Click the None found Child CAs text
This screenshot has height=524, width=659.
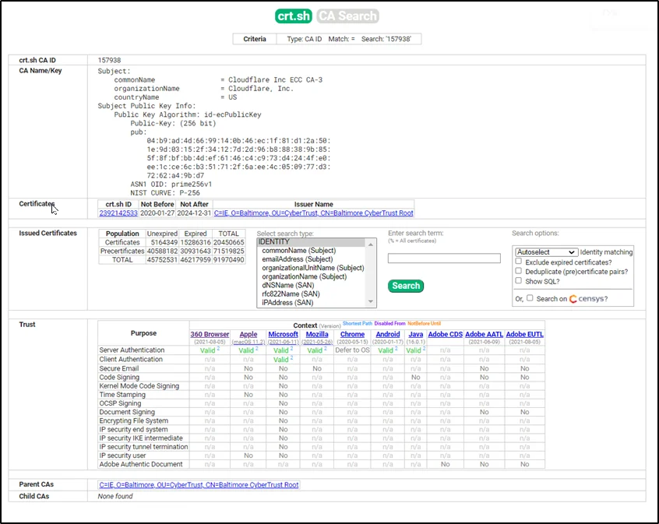coord(115,496)
